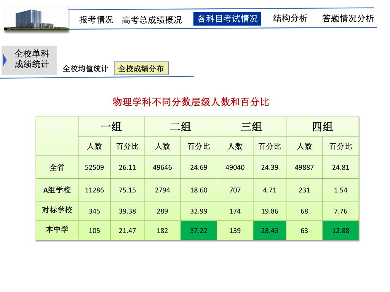The width and height of the screenshot is (390, 292).
Task: Select cell with value 11286
Action: pyautogui.click(x=94, y=190)
